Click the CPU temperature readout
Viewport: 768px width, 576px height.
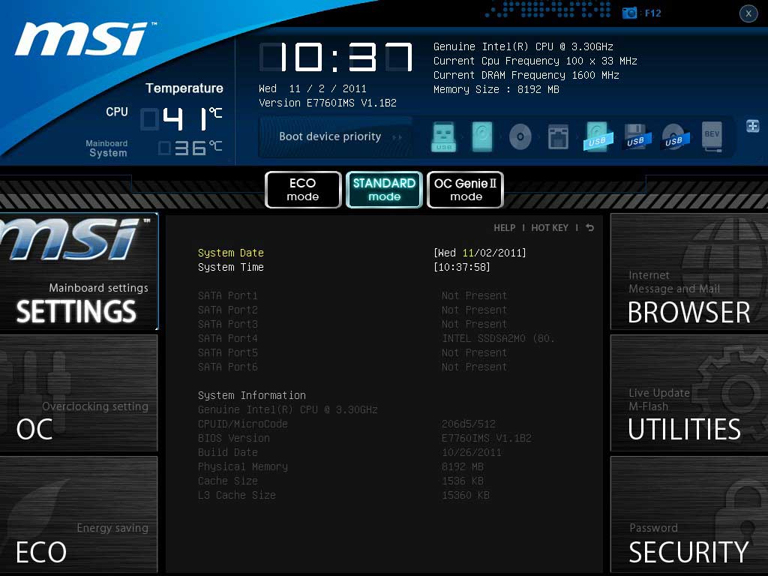(x=181, y=119)
